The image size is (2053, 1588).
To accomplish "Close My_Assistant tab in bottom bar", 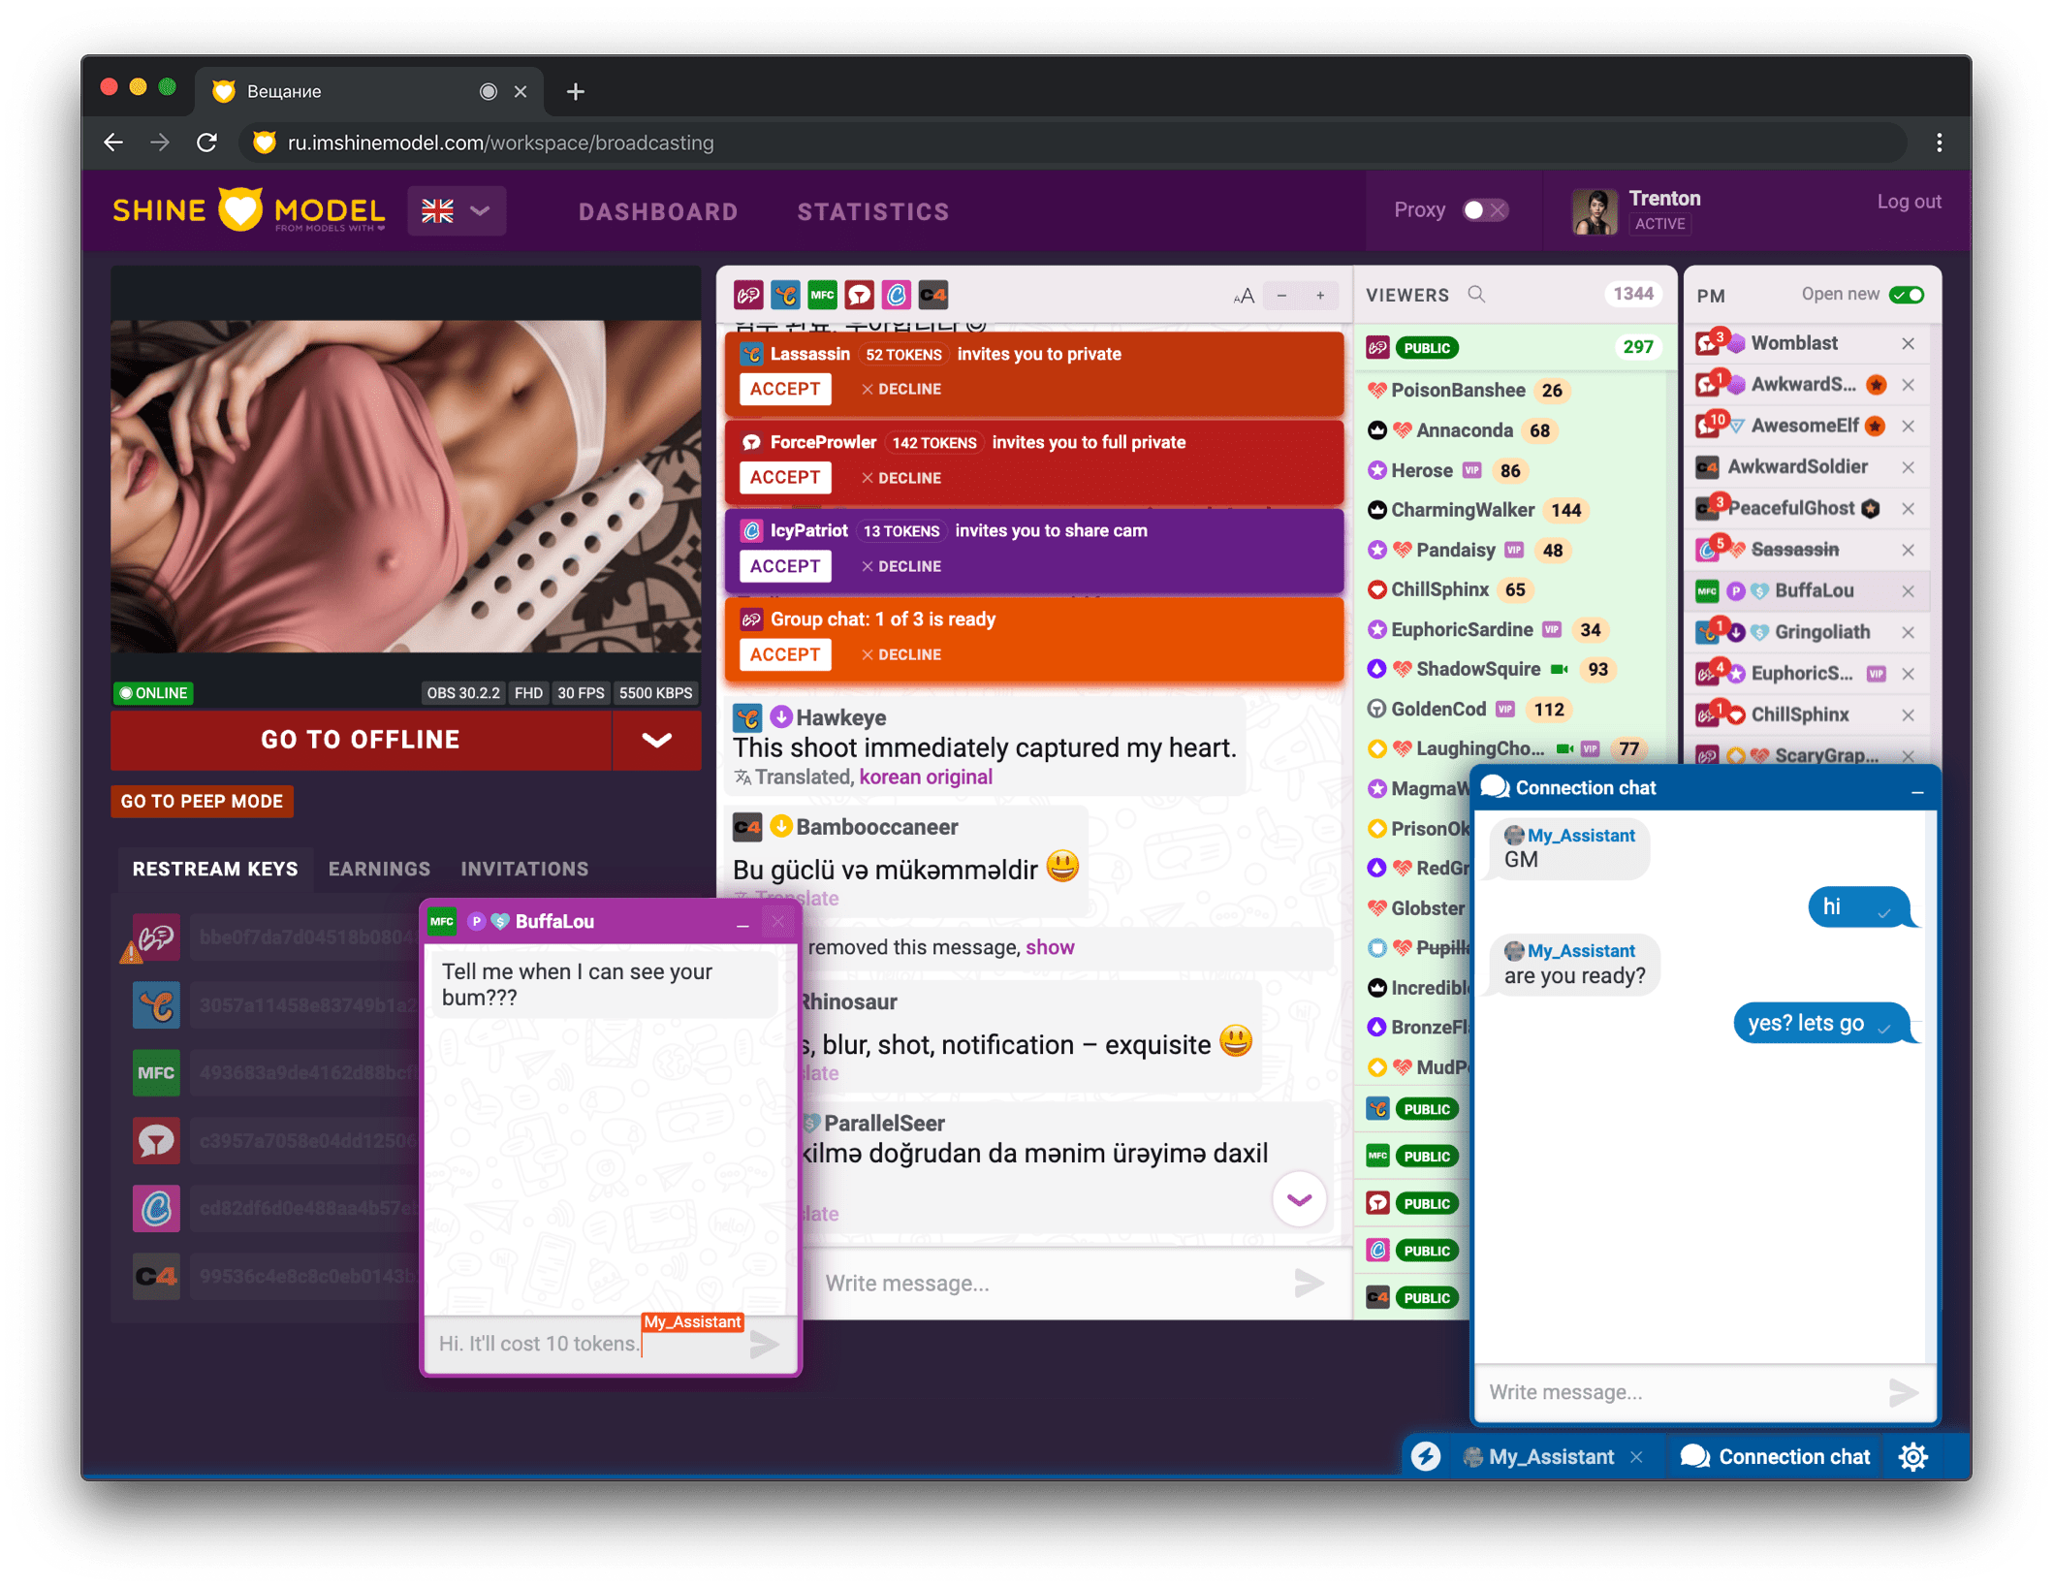I will (x=1637, y=1457).
